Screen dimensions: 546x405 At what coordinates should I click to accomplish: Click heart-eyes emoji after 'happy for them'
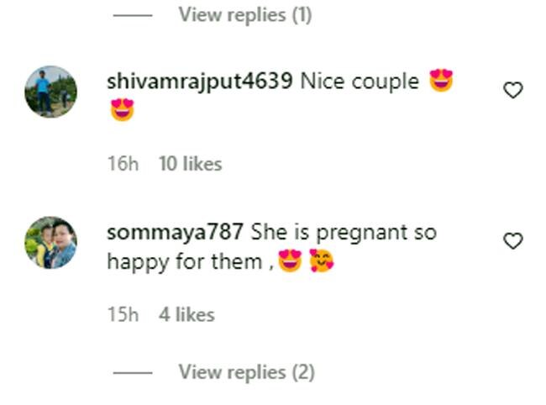[x=290, y=260]
